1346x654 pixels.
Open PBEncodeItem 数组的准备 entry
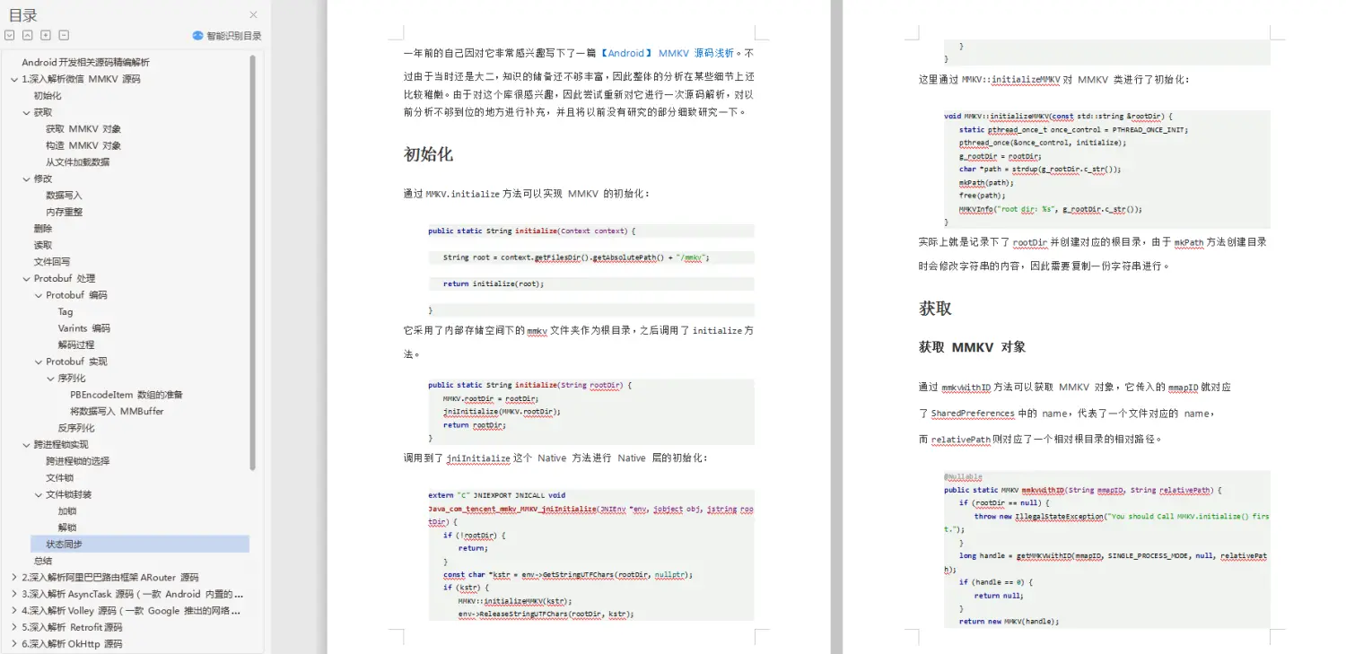[x=127, y=395]
